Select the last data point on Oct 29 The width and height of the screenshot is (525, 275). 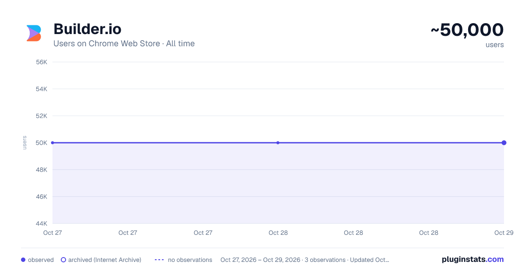504,143
